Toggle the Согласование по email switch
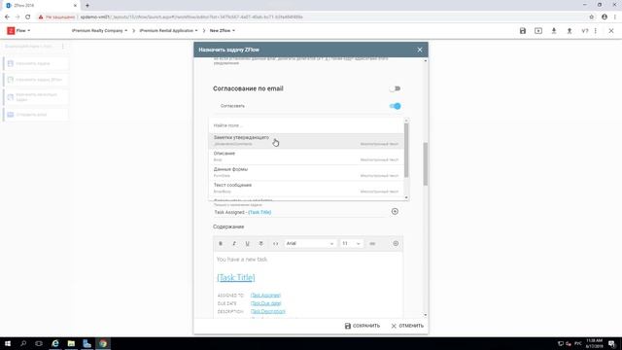 (395, 88)
